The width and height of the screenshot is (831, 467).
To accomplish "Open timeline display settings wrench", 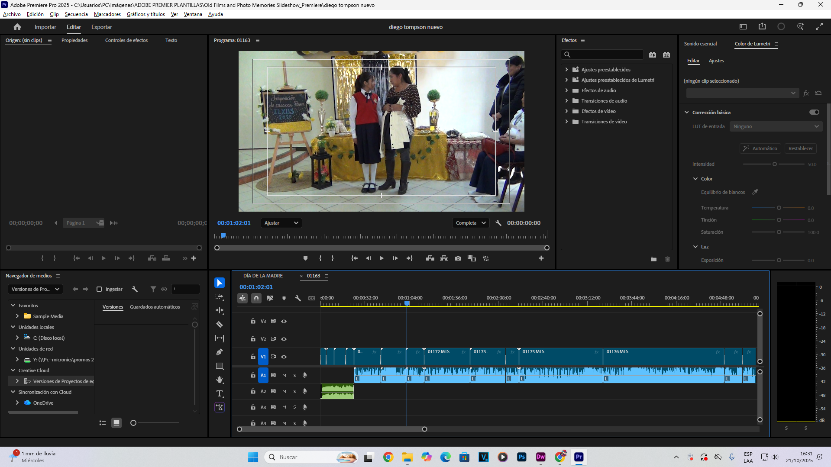I will [x=298, y=298].
